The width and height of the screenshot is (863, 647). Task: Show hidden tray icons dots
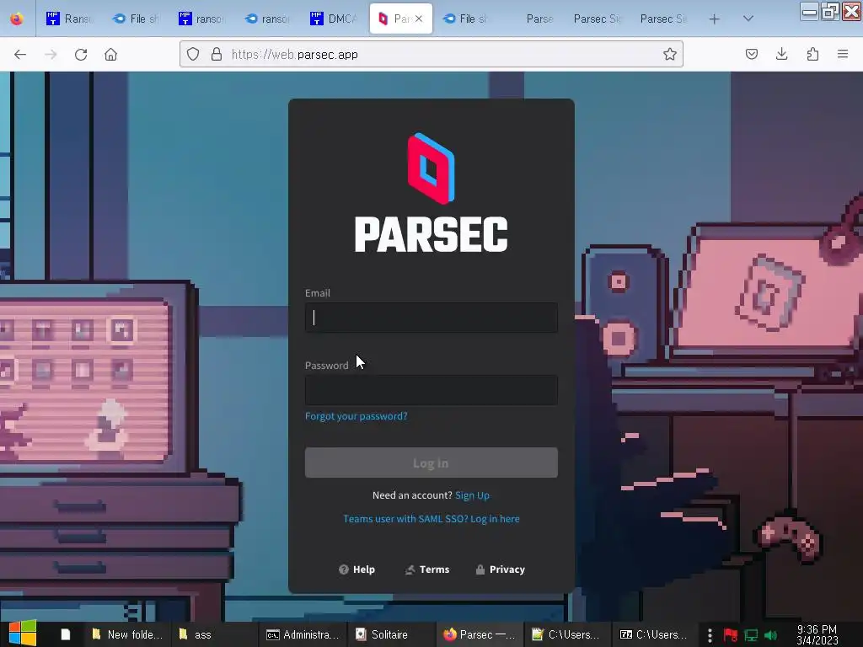coord(710,635)
